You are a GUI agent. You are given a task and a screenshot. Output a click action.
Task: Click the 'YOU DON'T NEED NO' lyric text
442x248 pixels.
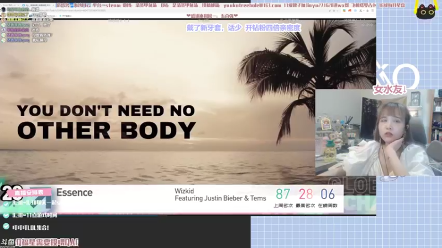pos(106,111)
